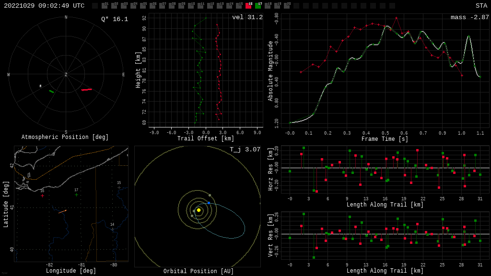This screenshot has width=491, height=276.
Task: Select station indicator box 13
Action: pos(220,5)
